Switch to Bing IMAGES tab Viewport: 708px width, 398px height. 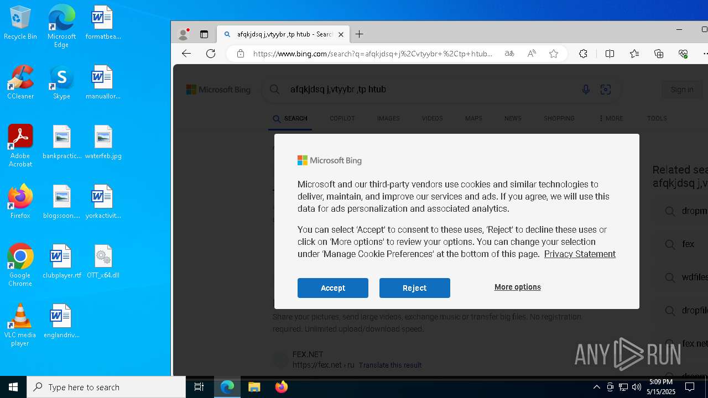point(388,118)
